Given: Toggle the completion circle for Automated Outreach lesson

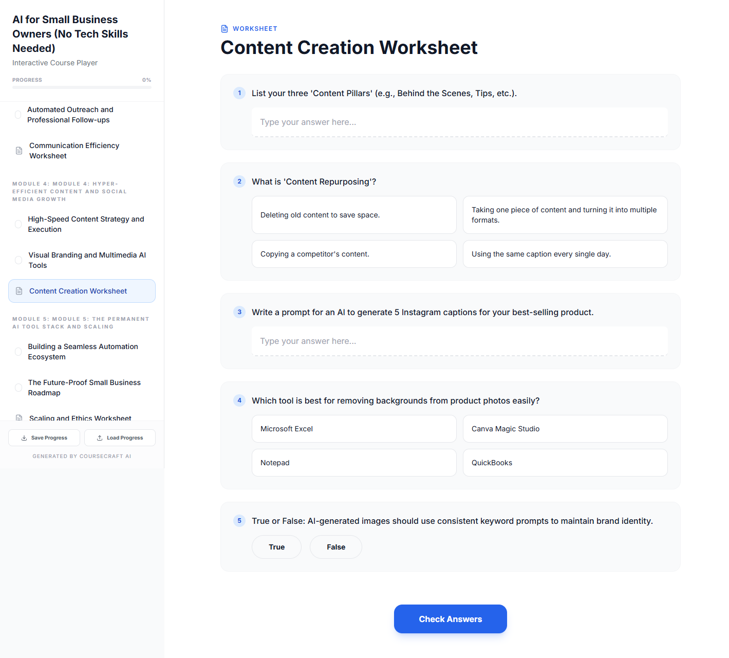Looking at the screenshot, I should (x=18, y=115).
